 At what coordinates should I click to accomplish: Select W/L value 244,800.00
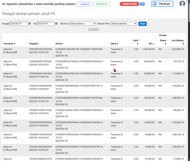point(149,74)
